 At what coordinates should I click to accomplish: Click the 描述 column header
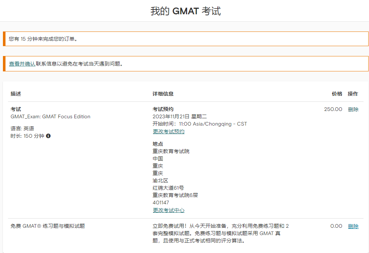[x=16, y=94]
